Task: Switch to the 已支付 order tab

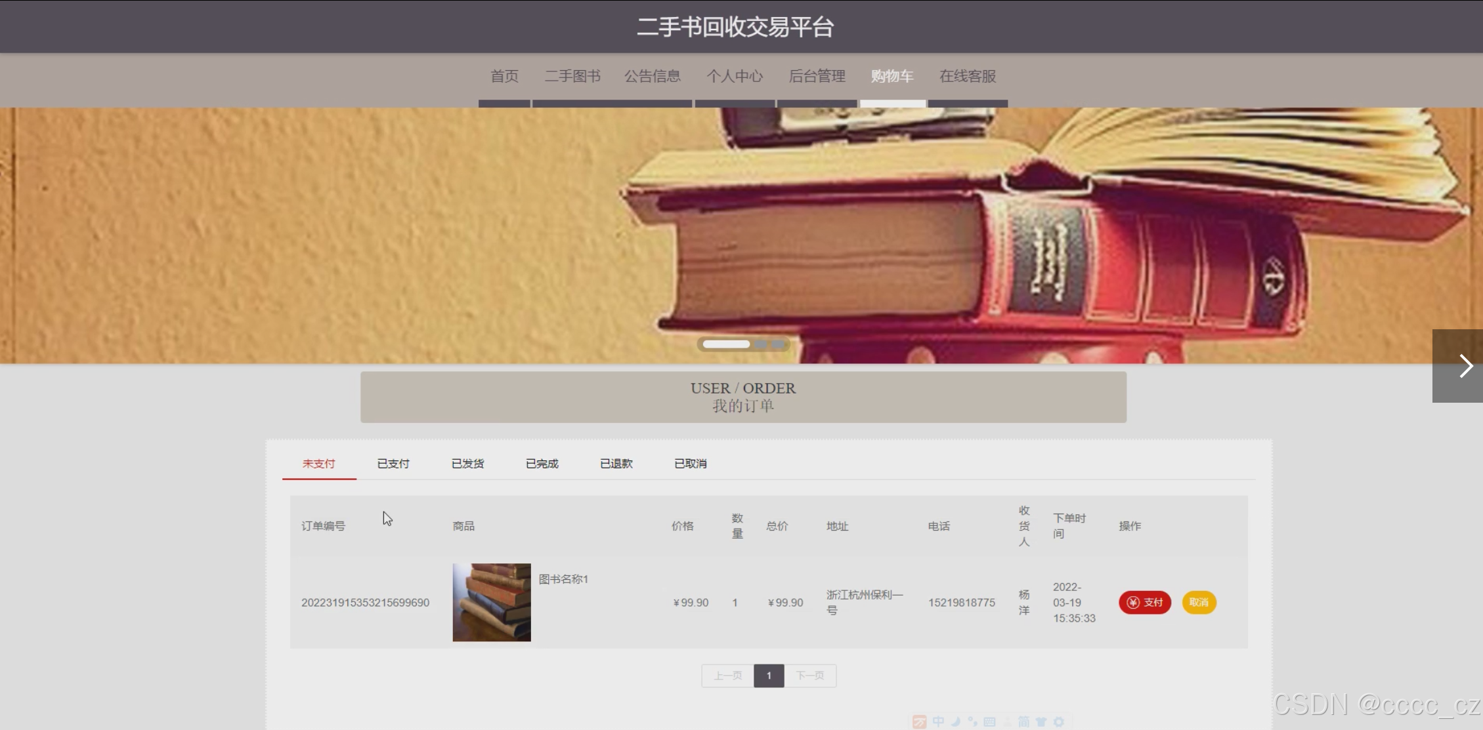Action: coord(393,464)
